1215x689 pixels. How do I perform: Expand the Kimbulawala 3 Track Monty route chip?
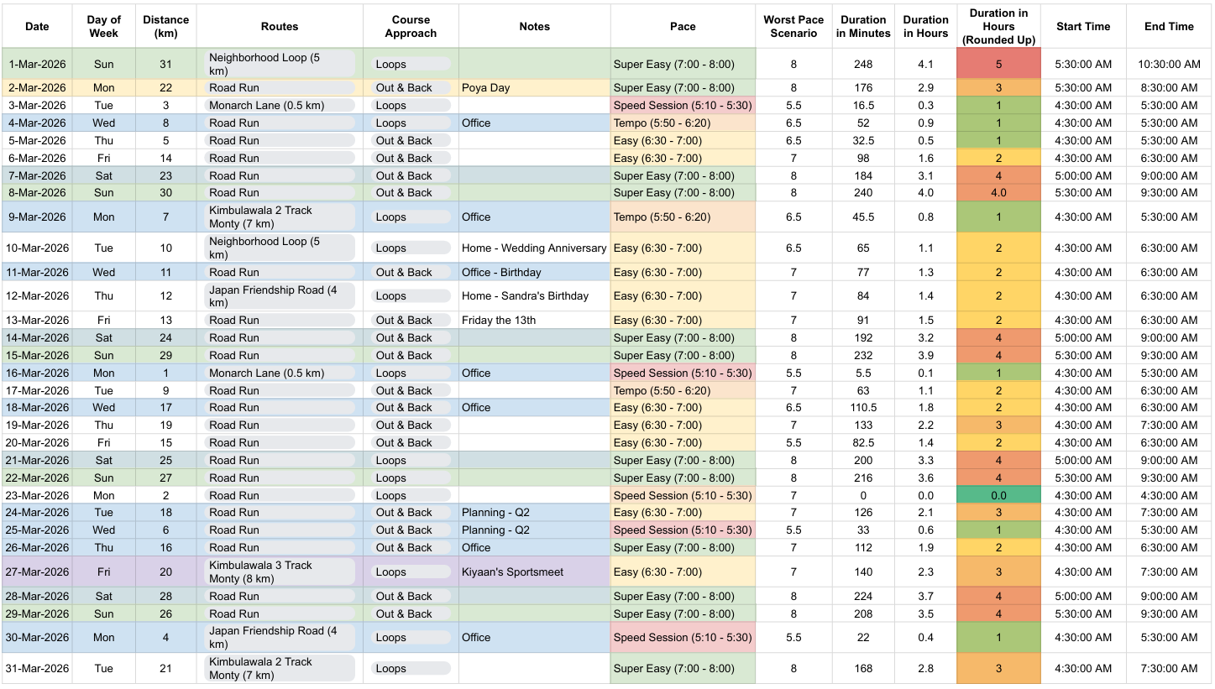point(280,572)
